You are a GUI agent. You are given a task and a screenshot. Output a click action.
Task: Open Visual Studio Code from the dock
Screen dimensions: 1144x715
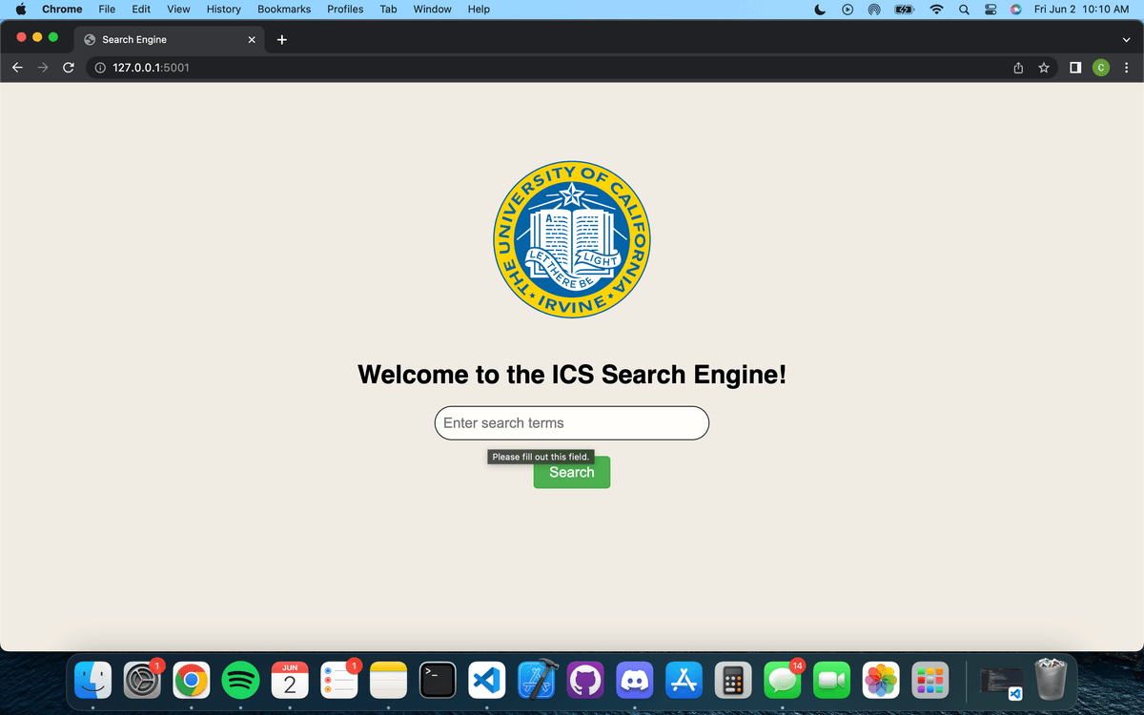[x=487, y=680]
